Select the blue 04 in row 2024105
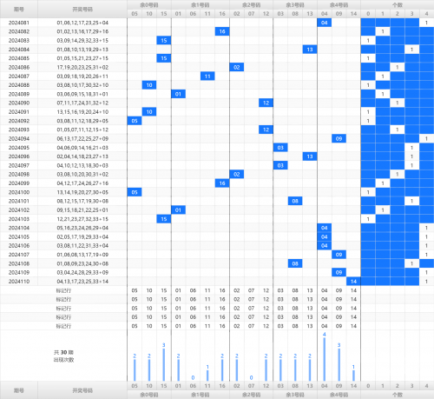The image size is (434, 399). point(325,236)
